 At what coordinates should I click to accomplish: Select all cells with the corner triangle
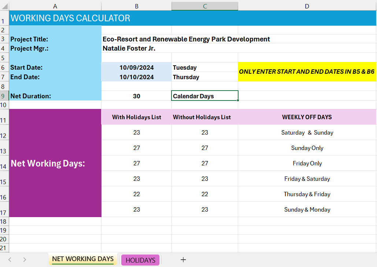pos(4,6)
